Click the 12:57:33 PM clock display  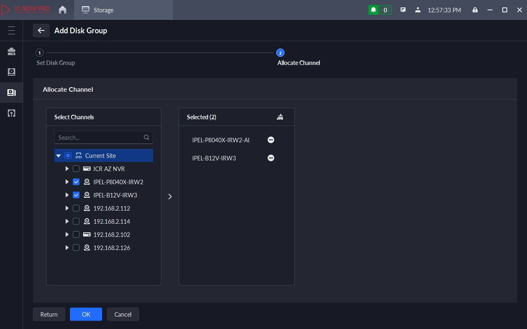444,10
